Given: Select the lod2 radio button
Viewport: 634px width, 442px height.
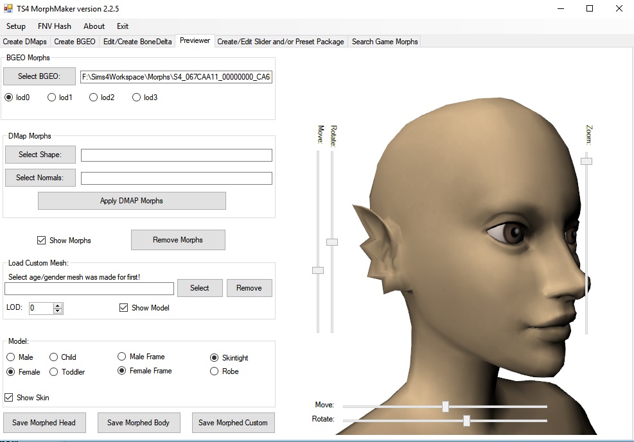Looking at the screenshot, I should (x=94, y=98).
